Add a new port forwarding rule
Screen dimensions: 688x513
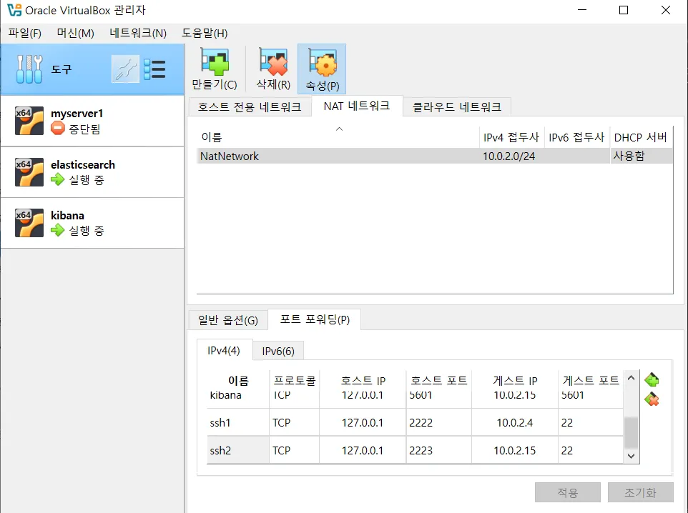coord(652,379)
